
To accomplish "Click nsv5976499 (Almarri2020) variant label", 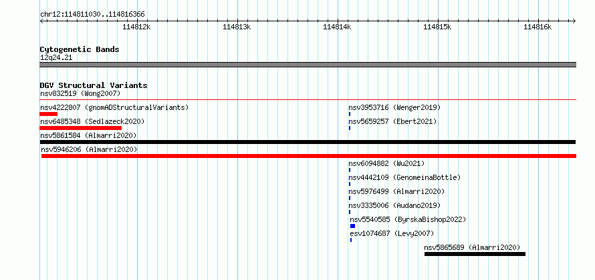I will [x=396, y=191].
